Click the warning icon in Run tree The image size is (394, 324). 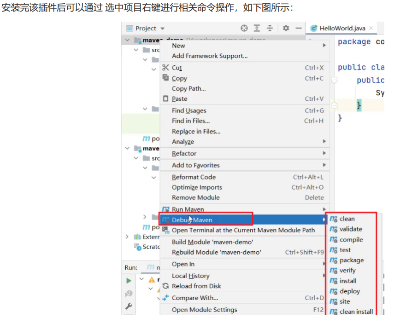152,279
